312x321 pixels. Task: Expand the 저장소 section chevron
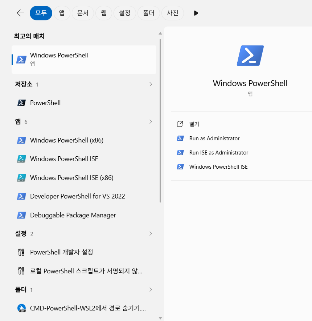(151, 84)
